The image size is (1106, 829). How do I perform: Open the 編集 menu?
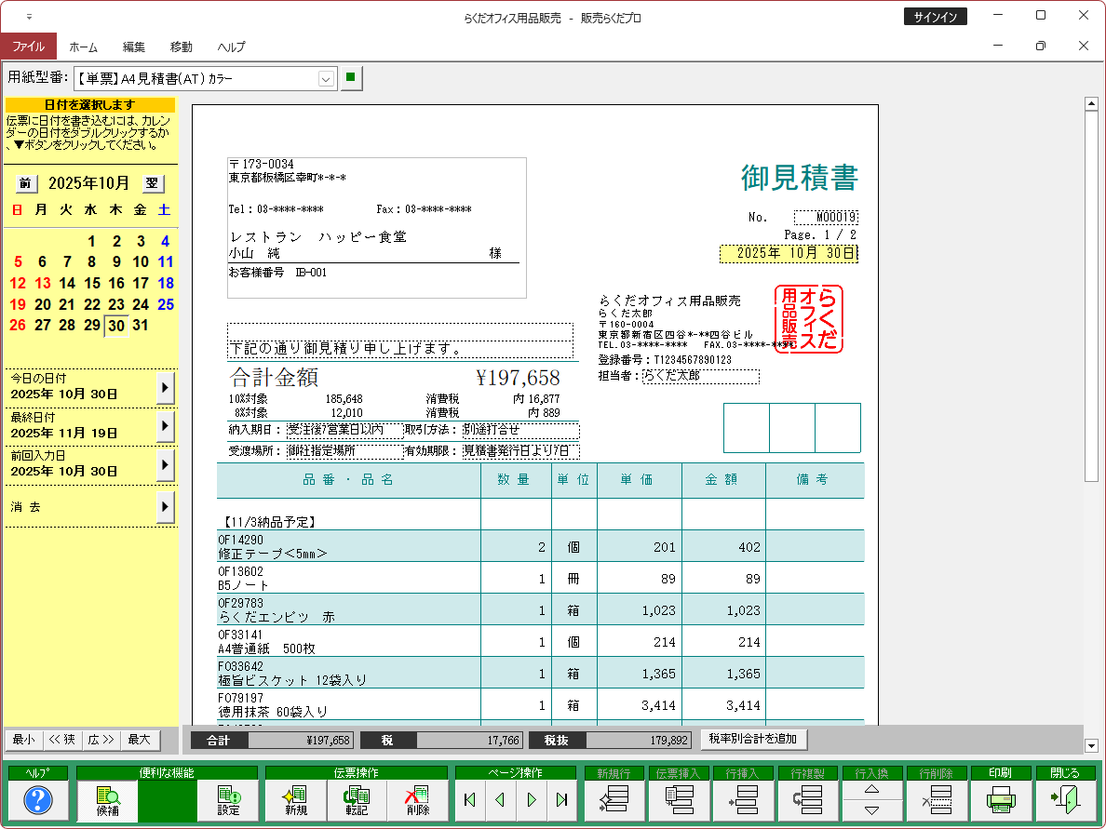click(133, 47)
